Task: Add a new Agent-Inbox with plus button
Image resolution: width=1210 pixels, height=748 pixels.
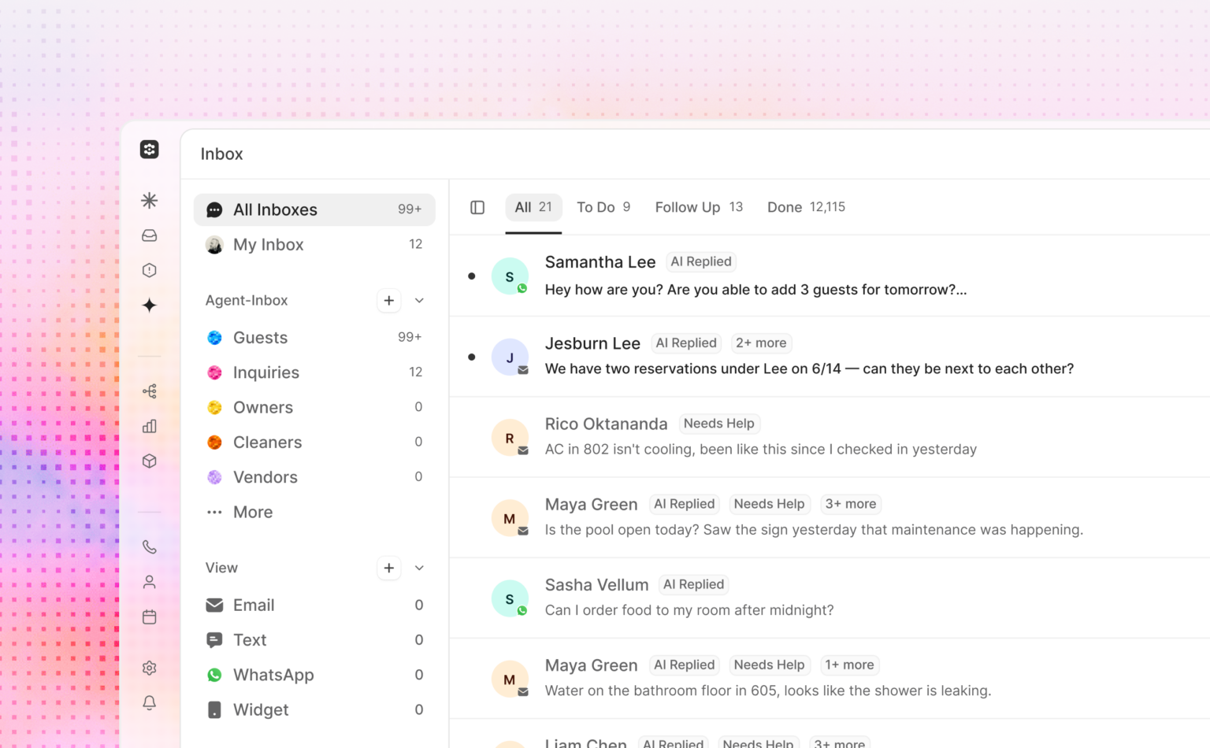Action: click(x=389, y=300)
